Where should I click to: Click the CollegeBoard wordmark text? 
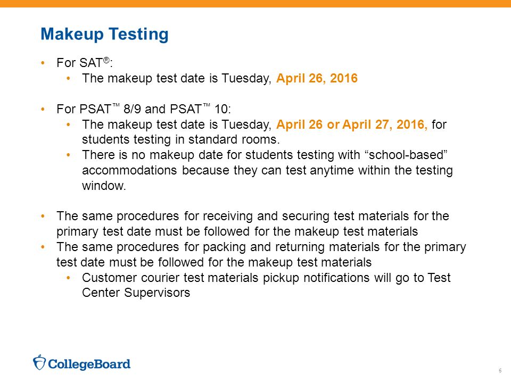89,364
